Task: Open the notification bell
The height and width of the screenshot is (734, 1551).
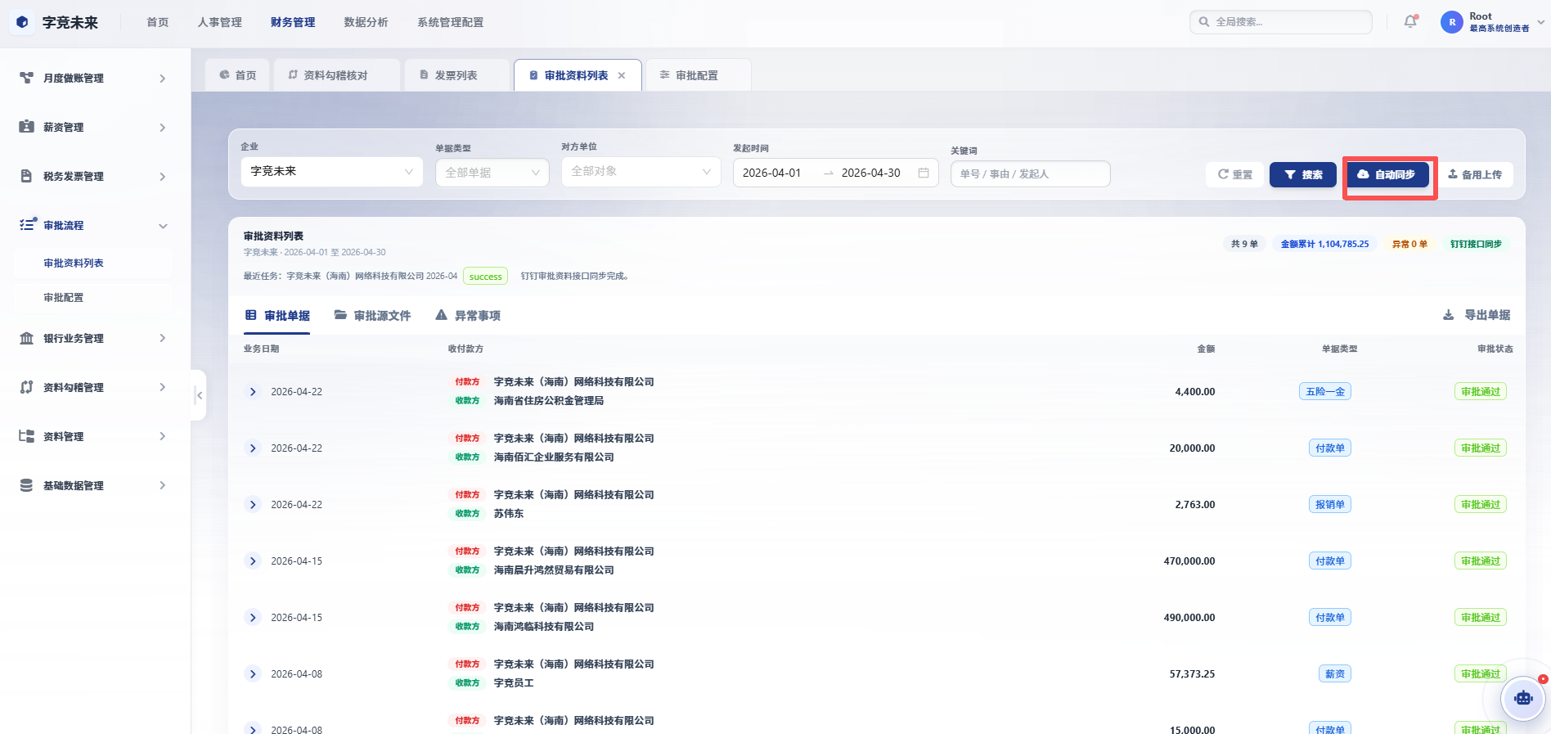Action: coord(1410,22)
